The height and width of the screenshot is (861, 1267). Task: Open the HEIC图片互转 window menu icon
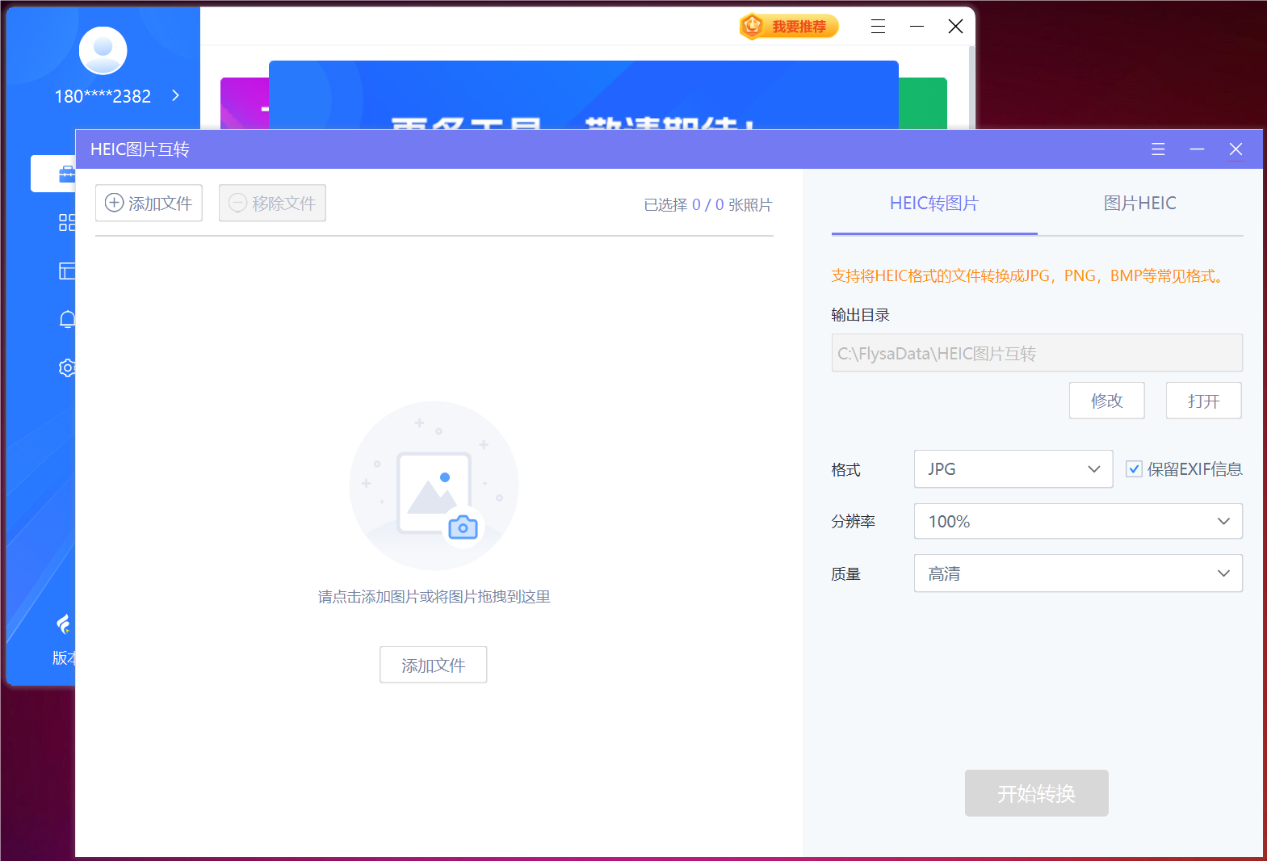(1158, 149)
